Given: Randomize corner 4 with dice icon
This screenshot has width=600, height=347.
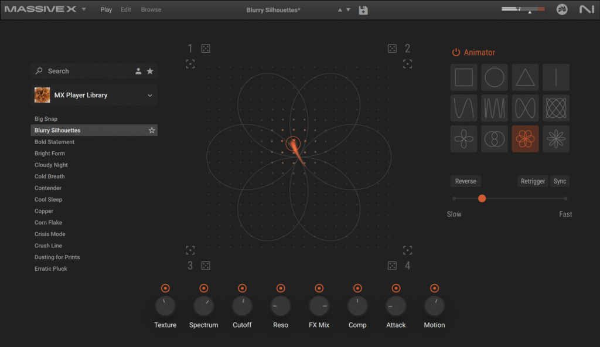Looking at the screenshot, I should [392, 266].
